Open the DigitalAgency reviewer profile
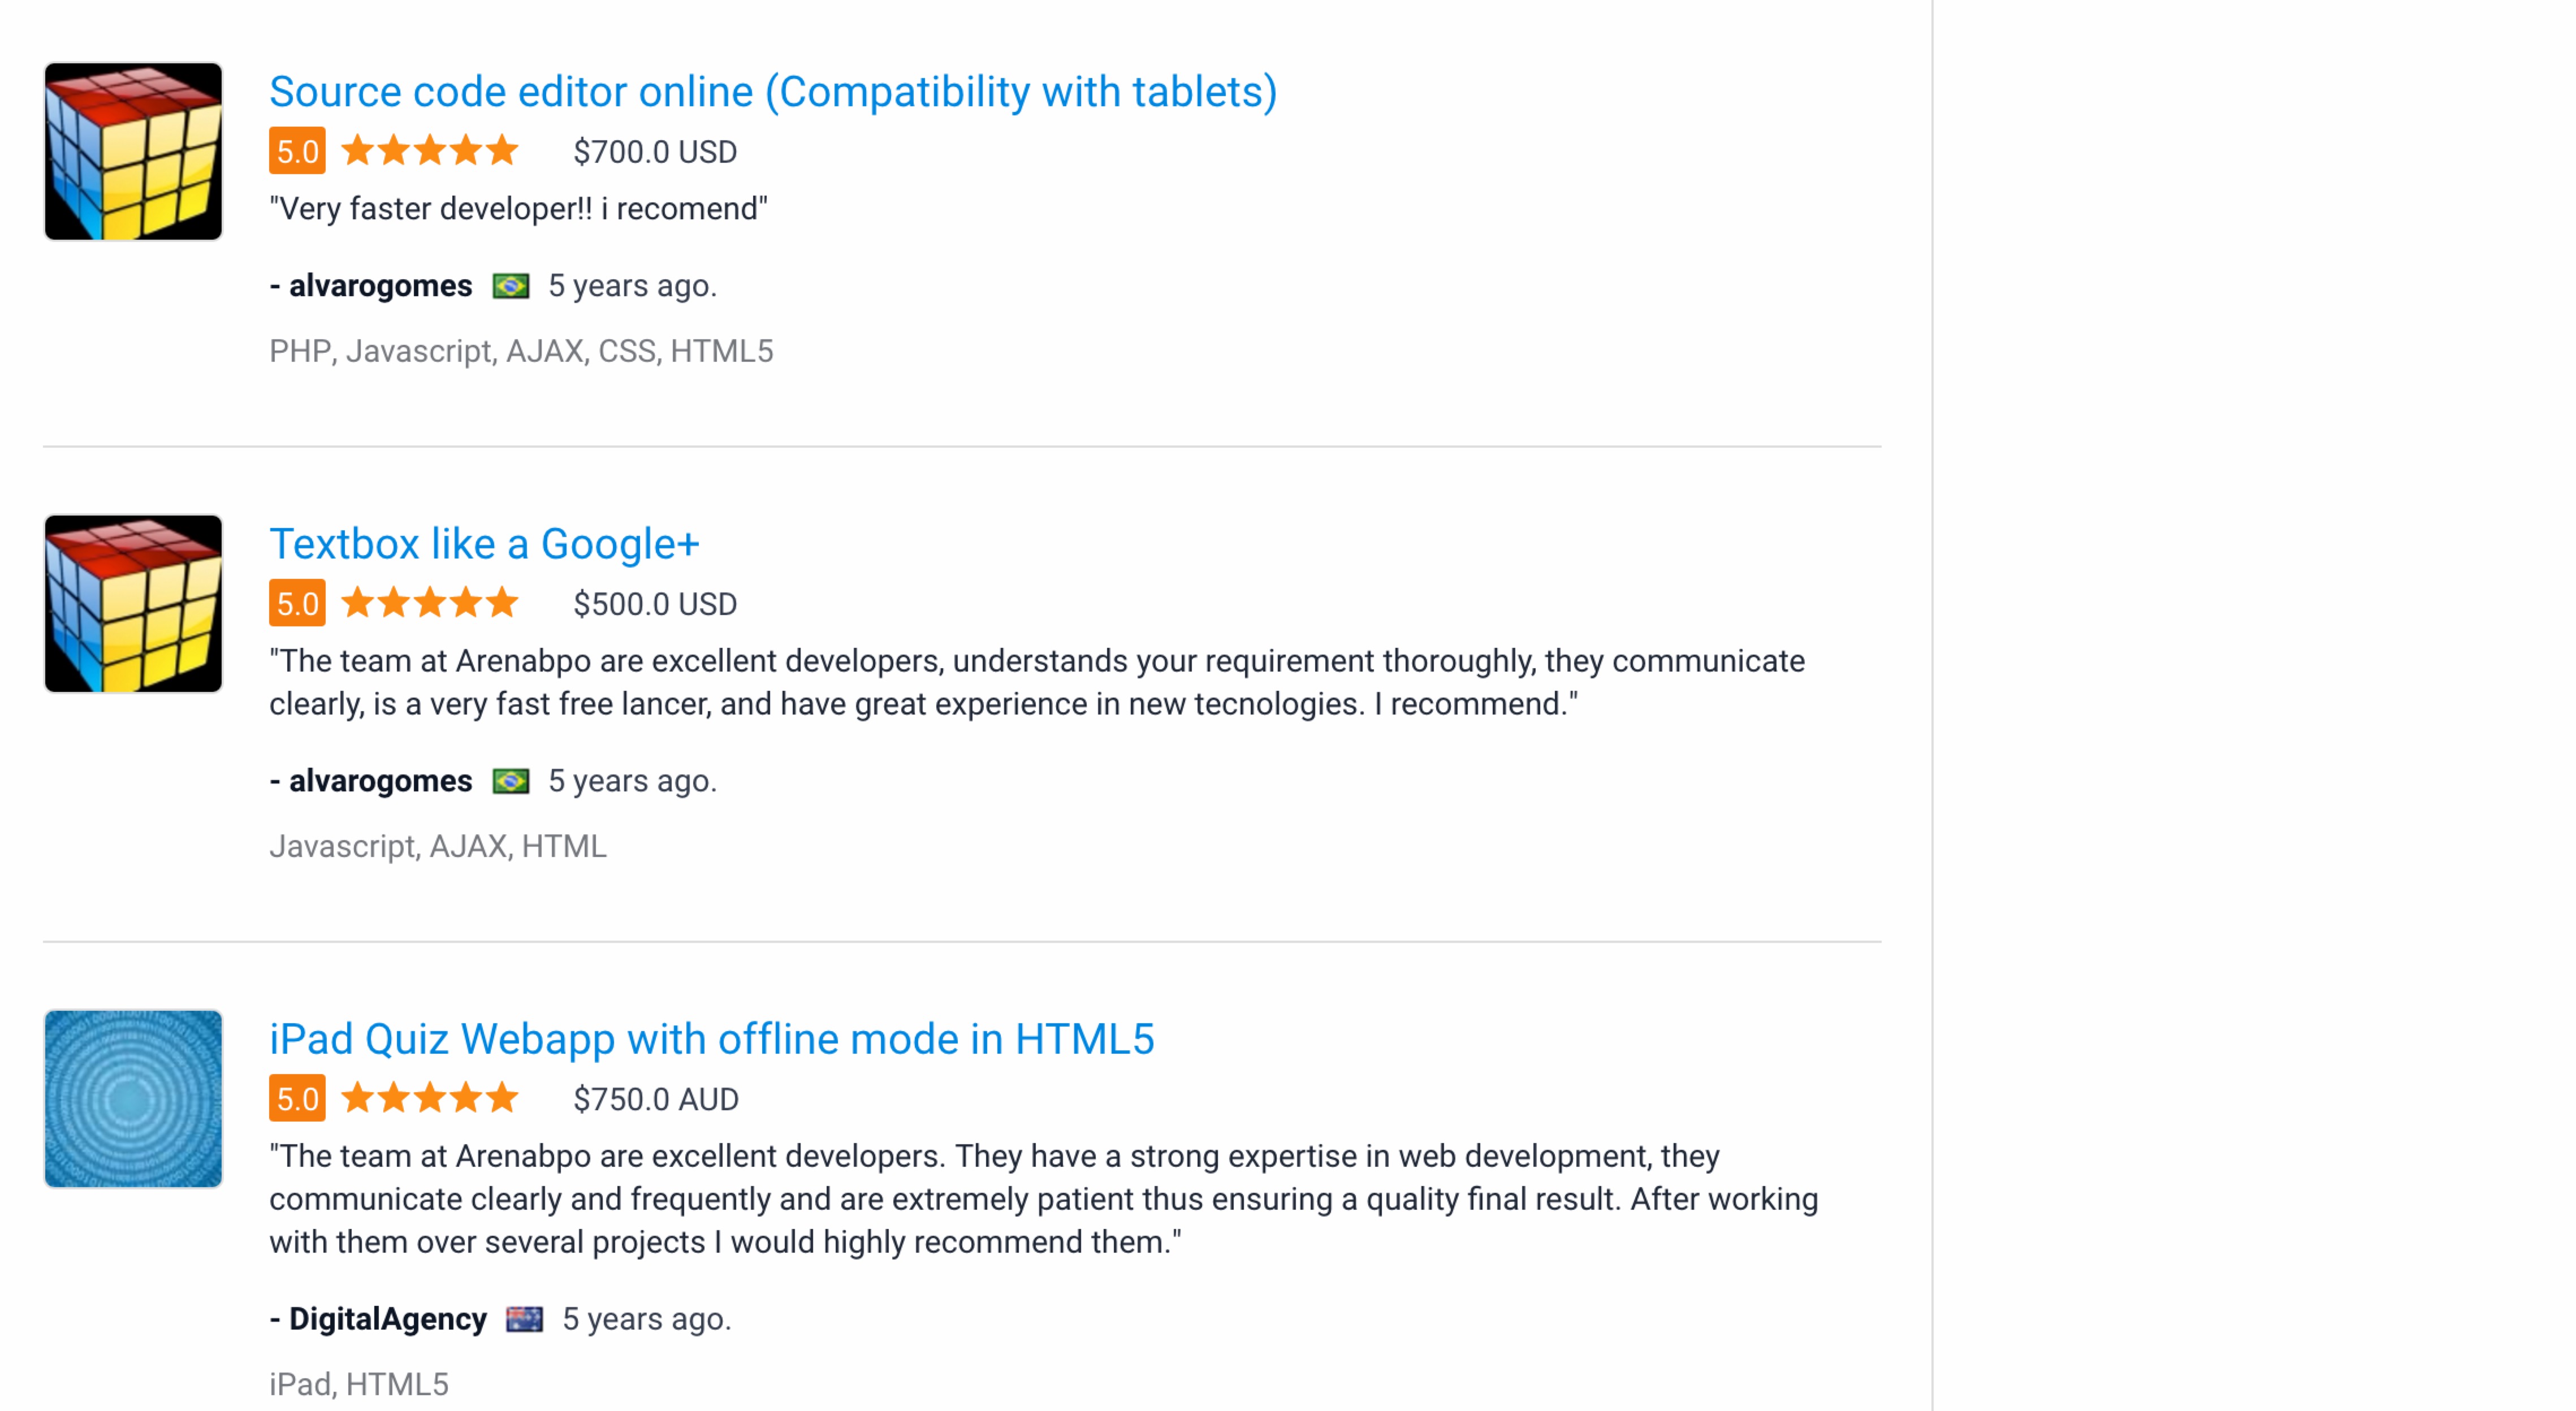The width and height of the screenshot is (2576, 1411). (387, 1319)
